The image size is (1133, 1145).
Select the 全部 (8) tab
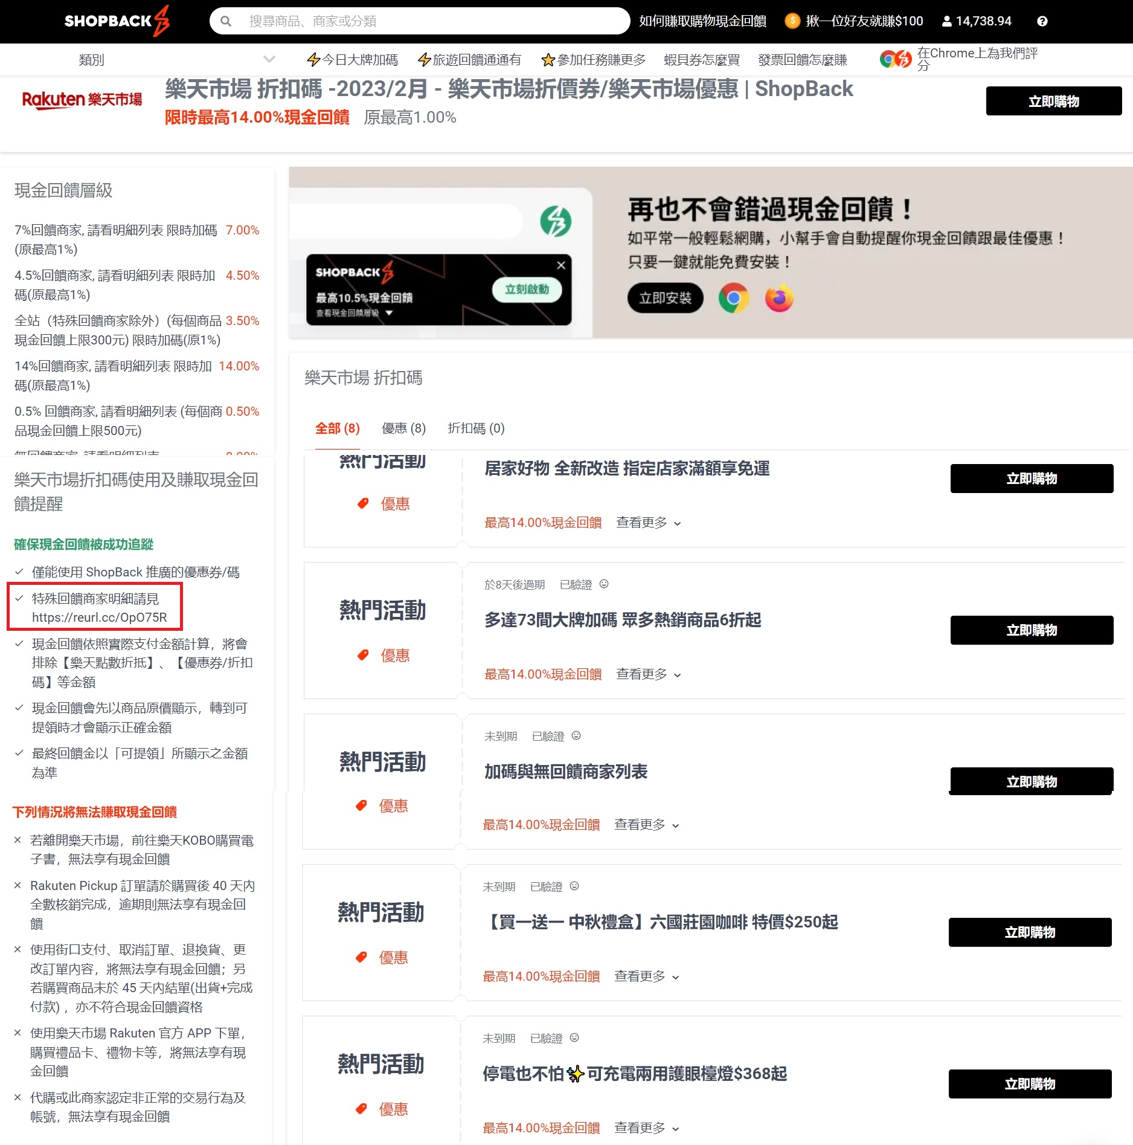[x=338, y=428]
